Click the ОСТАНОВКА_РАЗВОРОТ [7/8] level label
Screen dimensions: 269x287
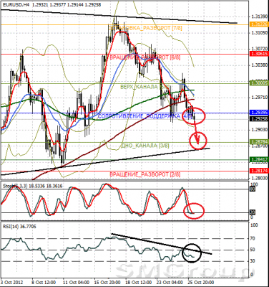pos(145,28)
